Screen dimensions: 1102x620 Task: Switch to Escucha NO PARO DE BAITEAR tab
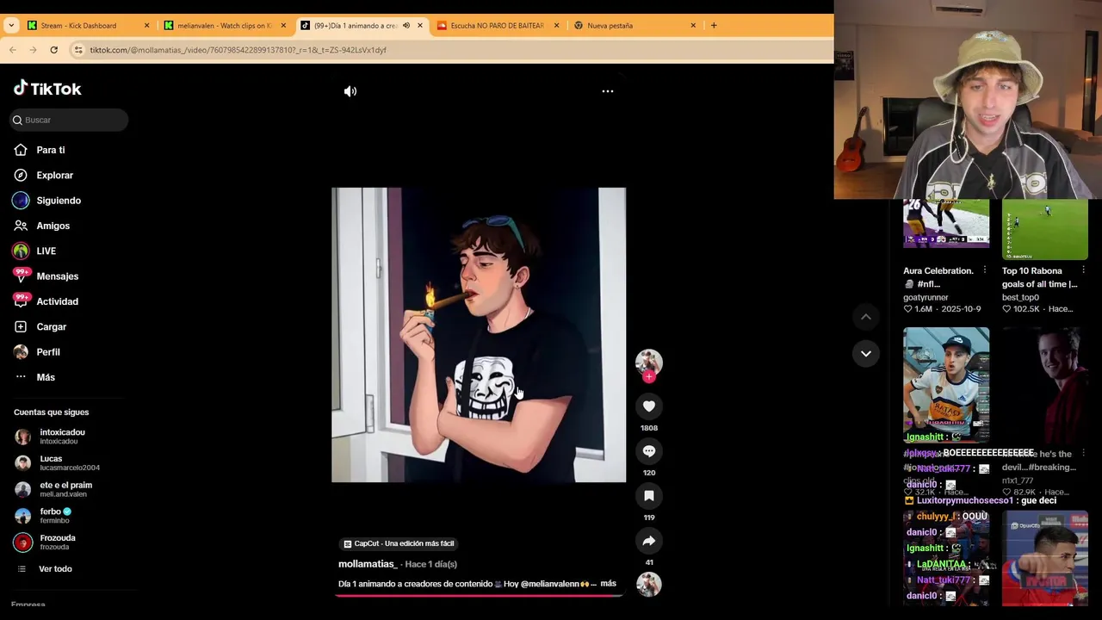pyautogui.click(x=498, y=26)
